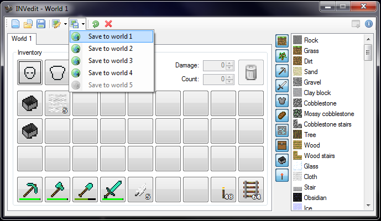
Task: Show the redstone torch category icon
Action: (x=282, y=175)
